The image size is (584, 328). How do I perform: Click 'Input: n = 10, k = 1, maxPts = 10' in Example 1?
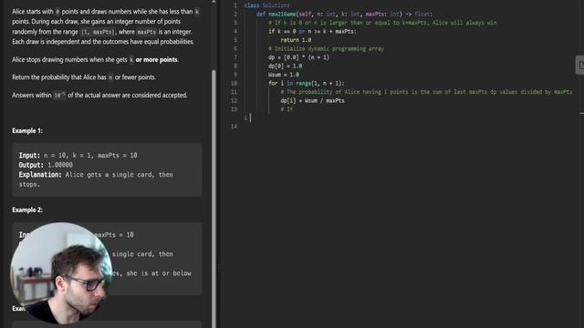[x=78, y=156]
